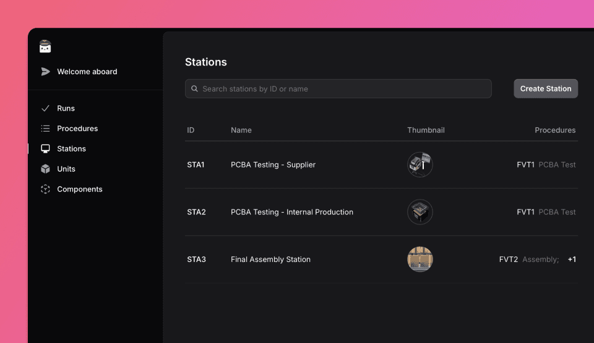This screenshot has height=343, width=594.
Task: Select Final Assembly Station name
Action: [270, 260]
